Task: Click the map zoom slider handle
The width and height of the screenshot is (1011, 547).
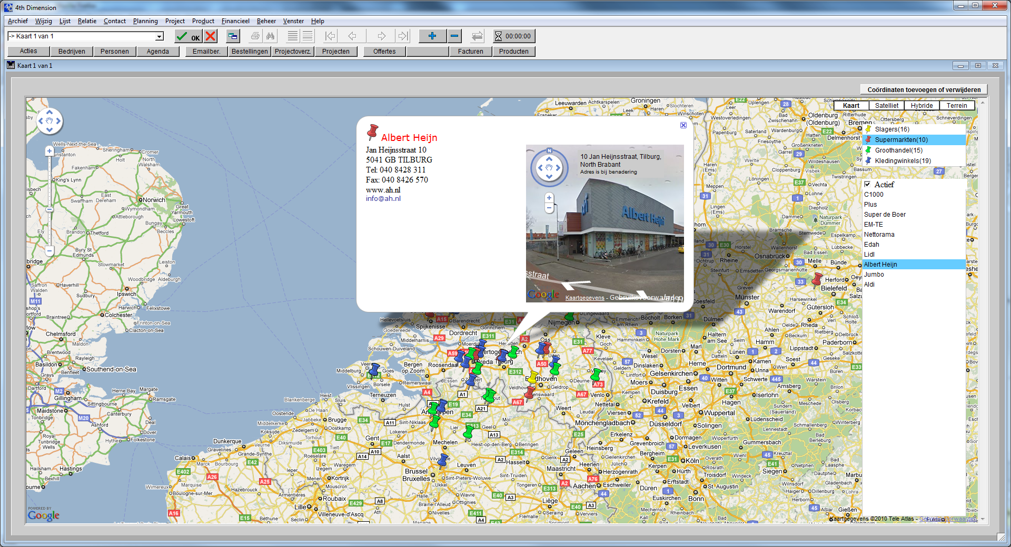Action: point(49,209)
